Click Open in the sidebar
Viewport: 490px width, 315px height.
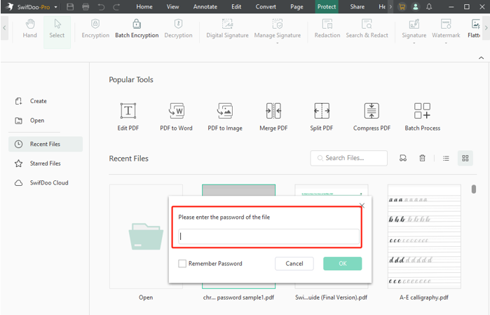[x=29, y=121]
